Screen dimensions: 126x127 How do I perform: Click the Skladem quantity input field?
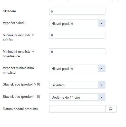(77, 11)
